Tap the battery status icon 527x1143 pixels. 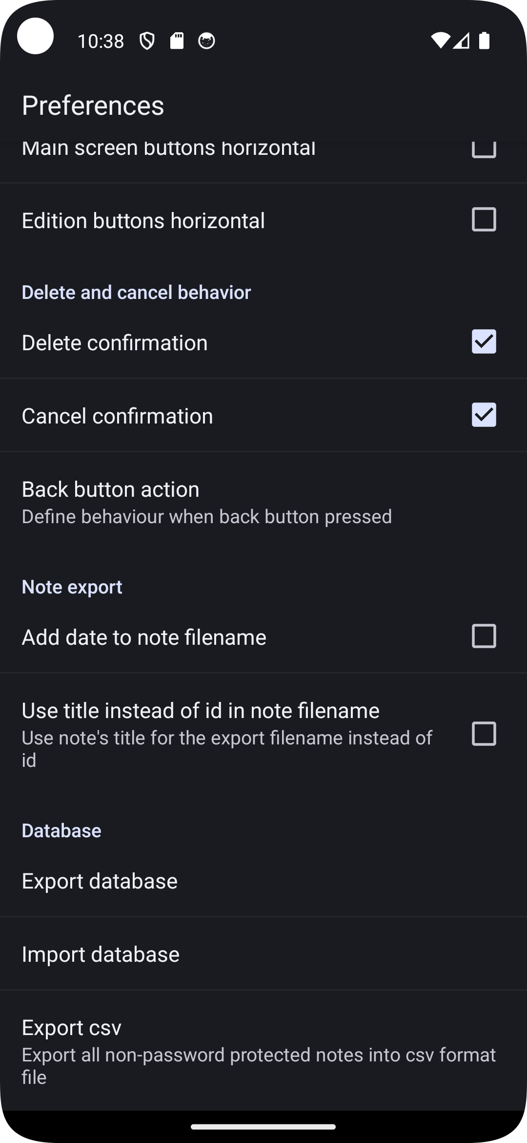[484, 41]
